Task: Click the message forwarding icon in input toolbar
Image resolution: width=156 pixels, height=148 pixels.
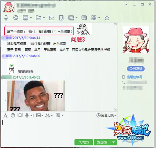Action: pos(58,115)
